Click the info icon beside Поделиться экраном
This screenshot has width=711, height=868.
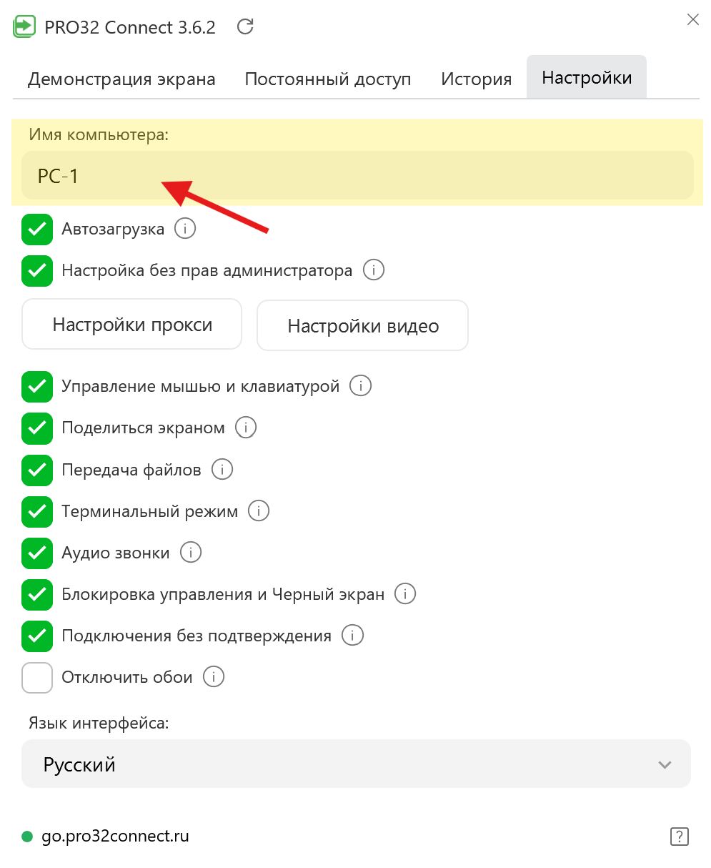[x=246, y=428]
